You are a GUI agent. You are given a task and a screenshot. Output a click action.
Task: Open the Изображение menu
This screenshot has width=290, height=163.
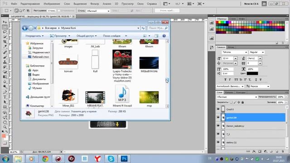click(52, 4)
